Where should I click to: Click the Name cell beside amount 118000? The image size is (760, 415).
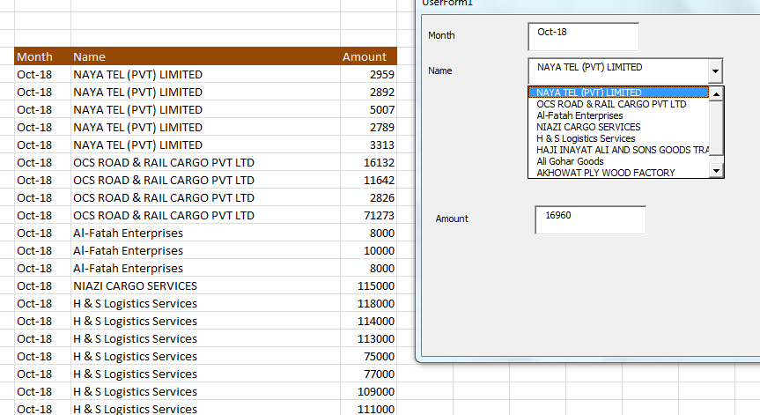pos(205,303)
